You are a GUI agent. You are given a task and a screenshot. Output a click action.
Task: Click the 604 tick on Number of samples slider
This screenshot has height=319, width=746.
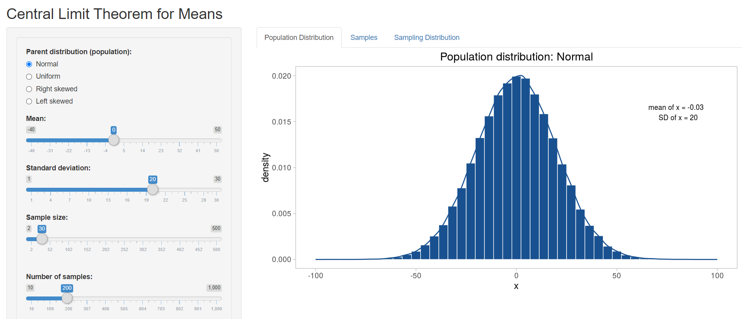click(x=143, y=309)
